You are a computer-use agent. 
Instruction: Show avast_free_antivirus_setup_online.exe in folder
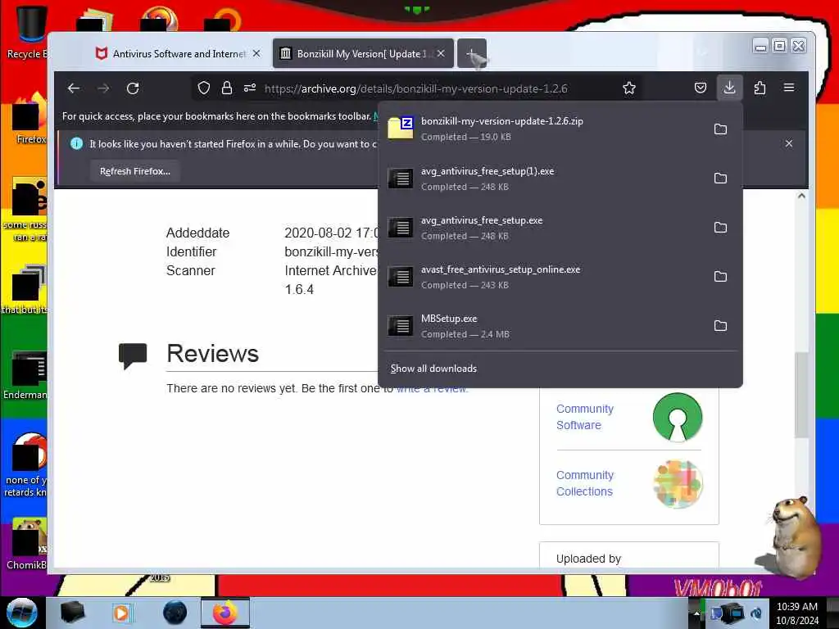click(721, 277)
